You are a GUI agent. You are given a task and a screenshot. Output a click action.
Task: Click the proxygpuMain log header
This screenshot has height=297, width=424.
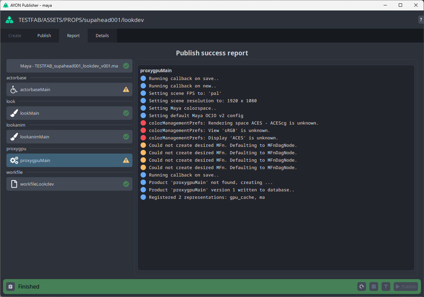click(156, 71)
